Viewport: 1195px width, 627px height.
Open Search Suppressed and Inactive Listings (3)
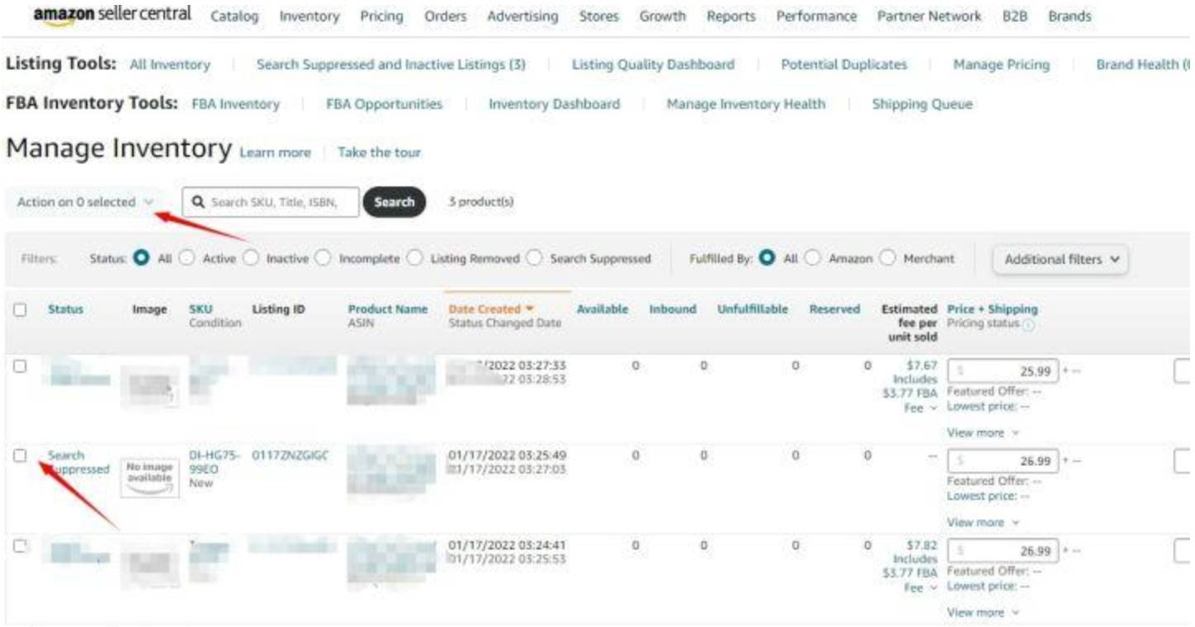(x=391, y=64)
